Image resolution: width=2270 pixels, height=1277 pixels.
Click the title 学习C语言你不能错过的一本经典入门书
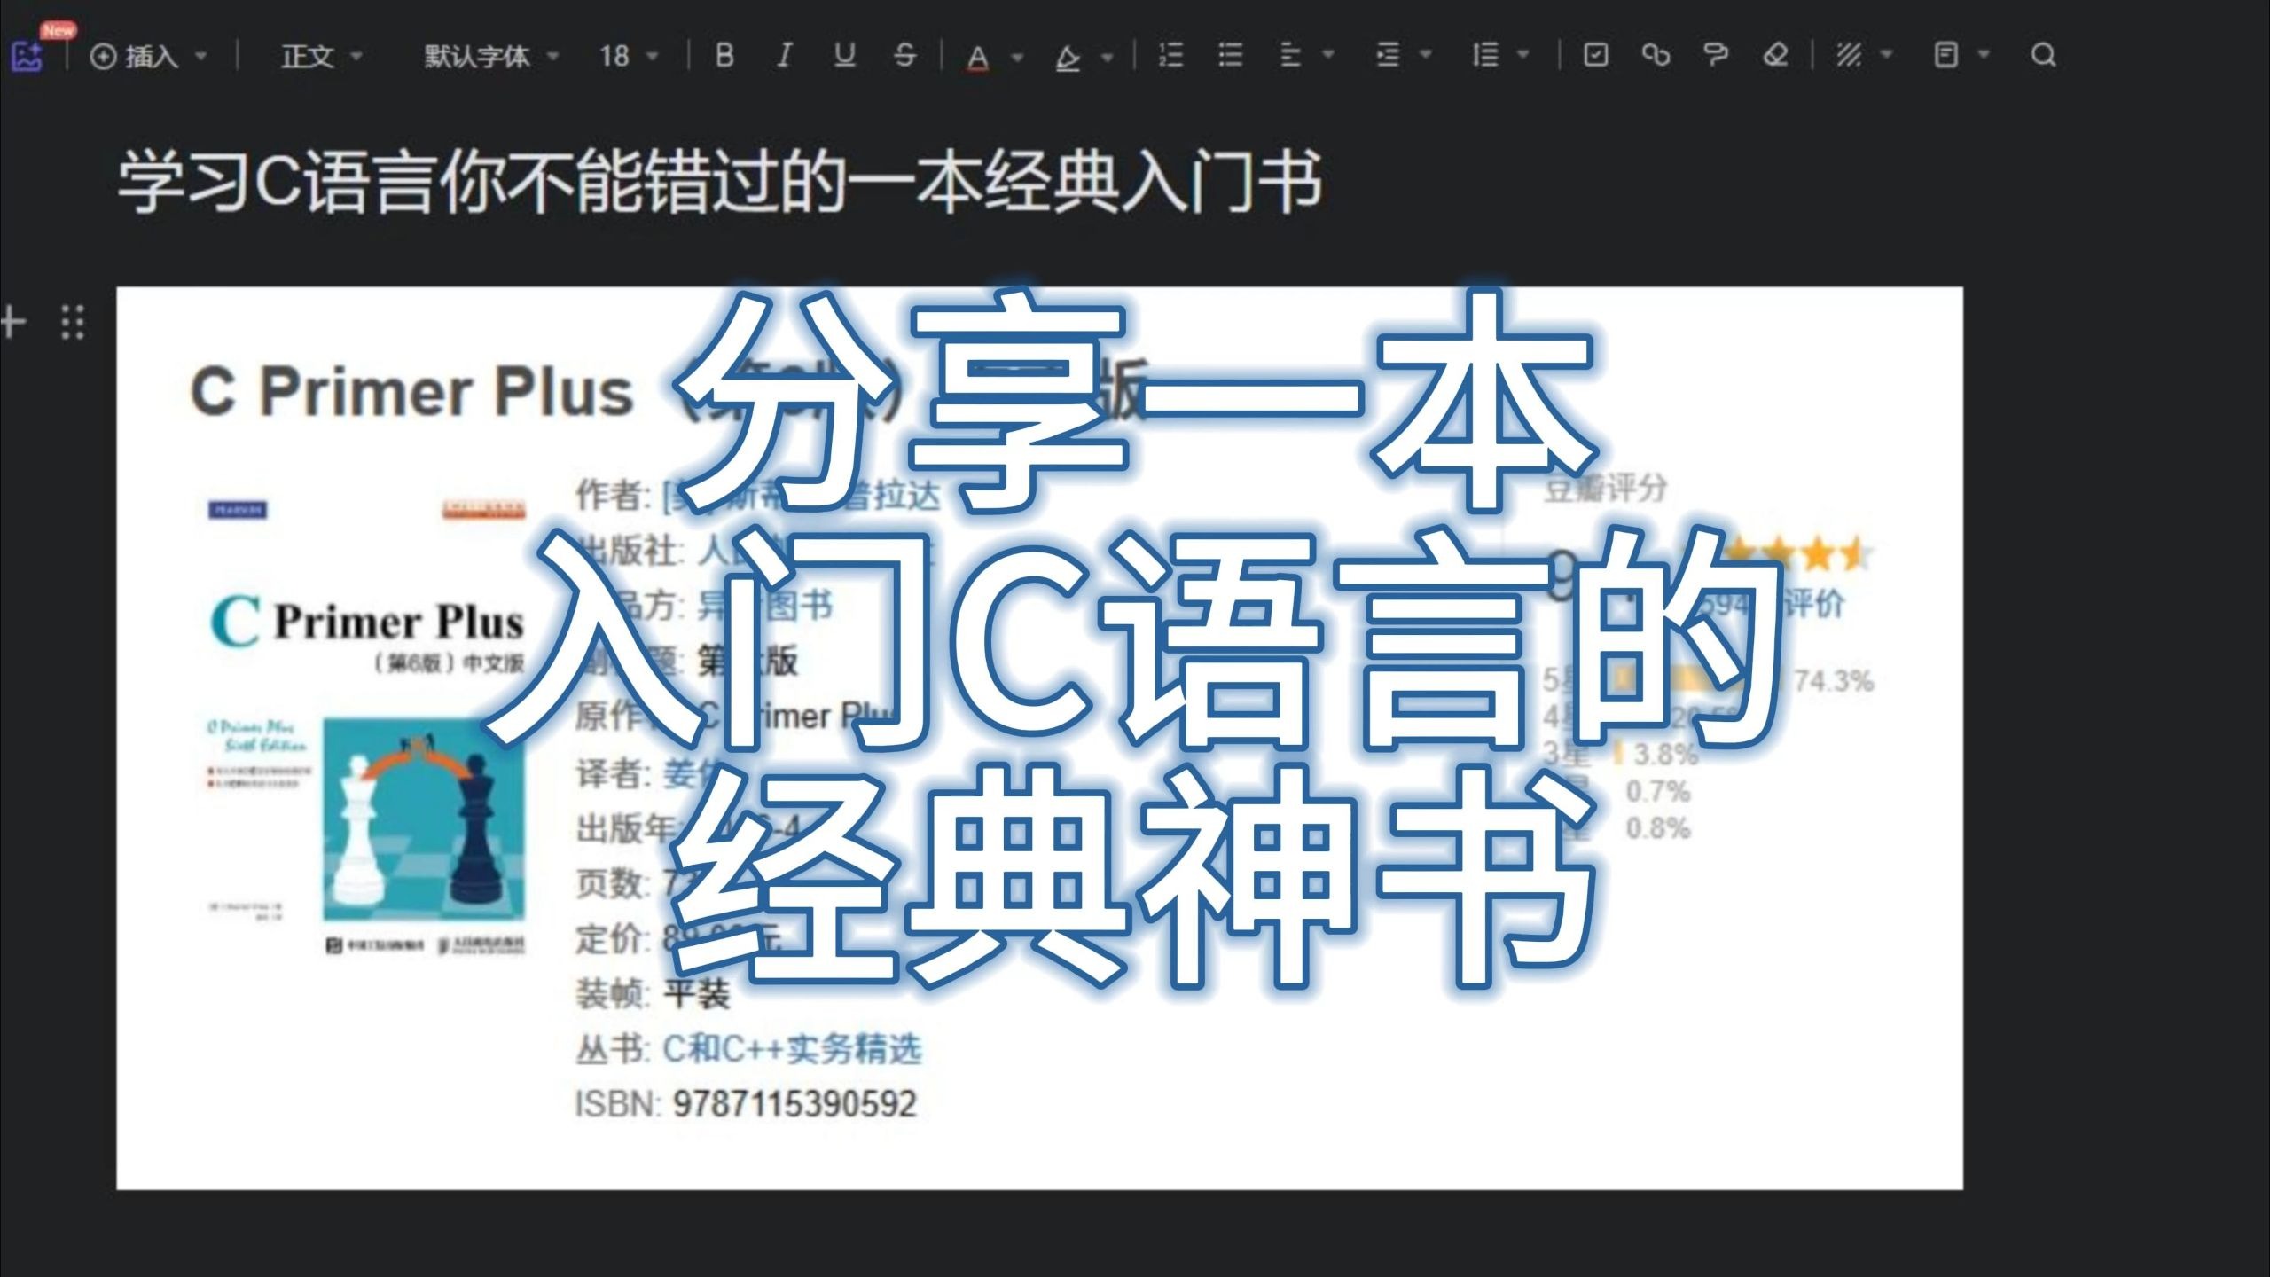720,181
